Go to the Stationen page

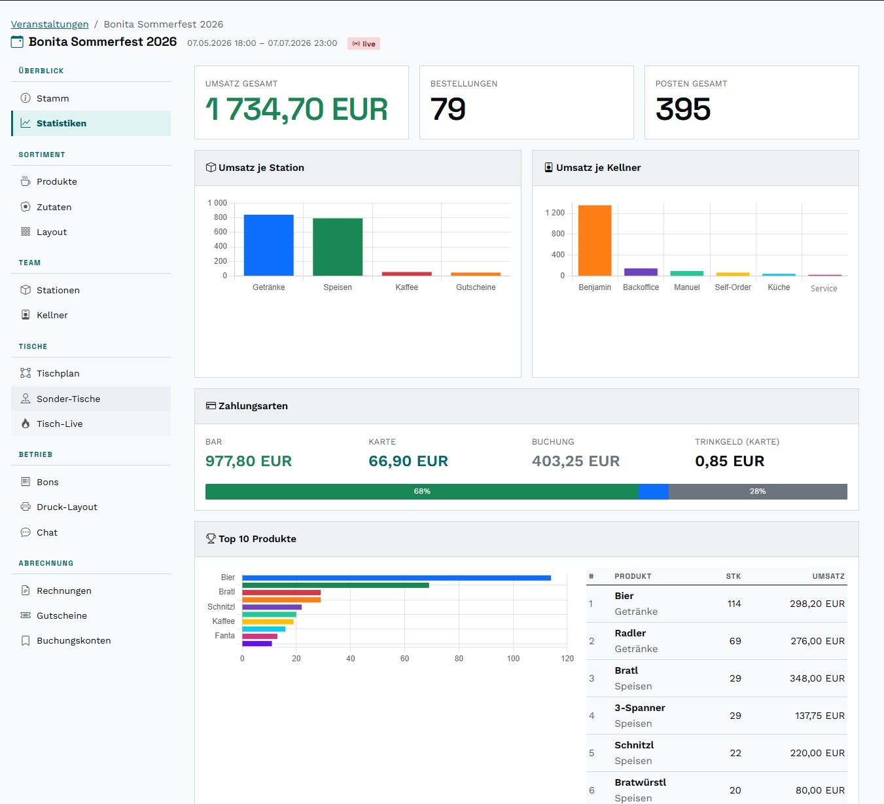click(91, 290)
